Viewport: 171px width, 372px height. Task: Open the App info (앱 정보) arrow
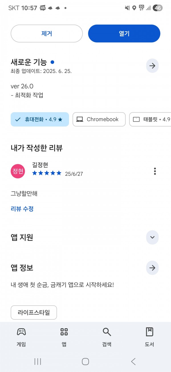coord(152,268)
